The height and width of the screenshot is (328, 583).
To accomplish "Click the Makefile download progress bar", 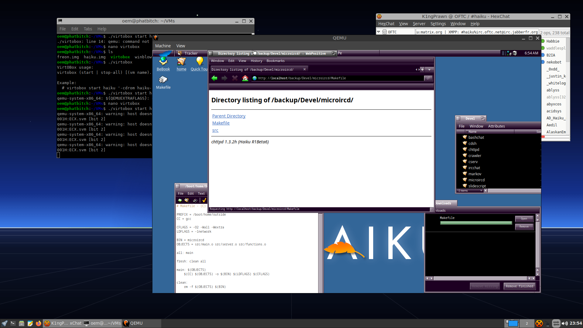I will click(476, 223).
